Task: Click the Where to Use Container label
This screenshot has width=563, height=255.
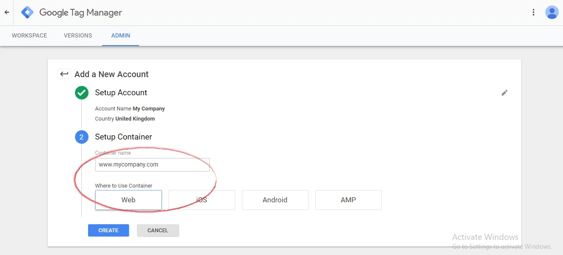Action: tap(123, 186)
